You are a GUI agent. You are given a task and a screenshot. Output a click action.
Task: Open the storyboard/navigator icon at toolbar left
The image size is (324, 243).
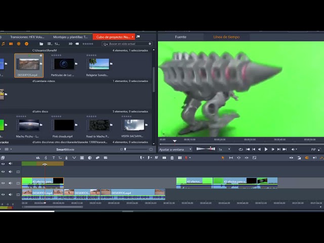pos(3,157)
